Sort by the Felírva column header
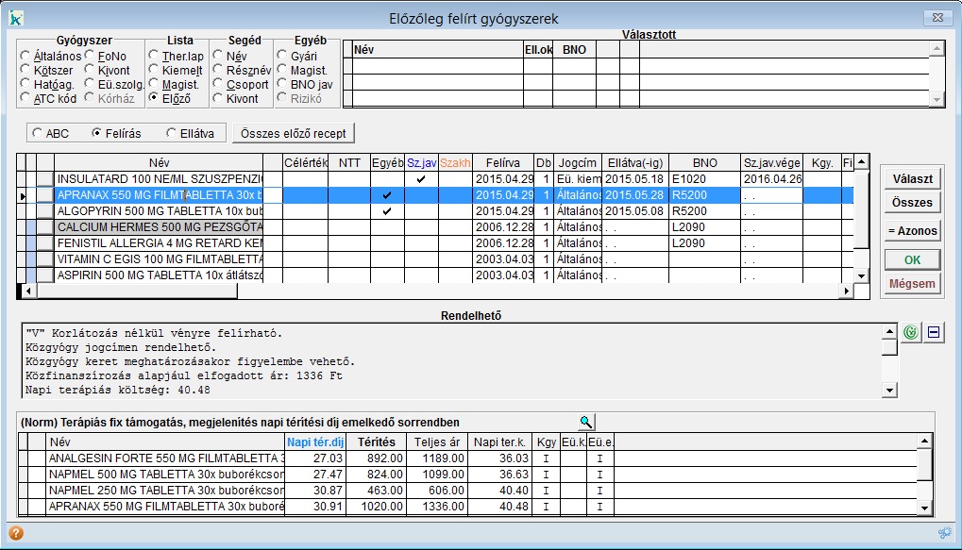 pyautogui.click(x=503, y=162)
